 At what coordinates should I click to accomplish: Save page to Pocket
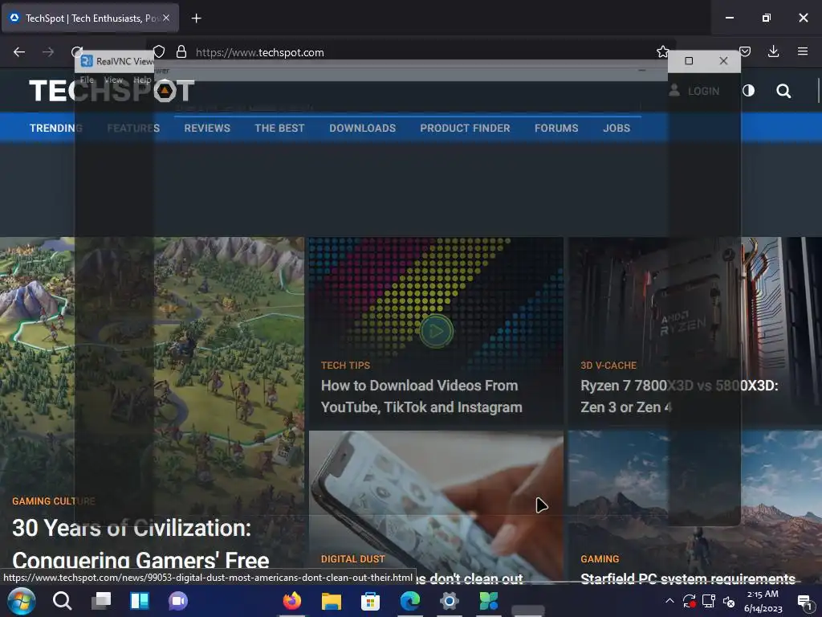click(x=745, y=51)
